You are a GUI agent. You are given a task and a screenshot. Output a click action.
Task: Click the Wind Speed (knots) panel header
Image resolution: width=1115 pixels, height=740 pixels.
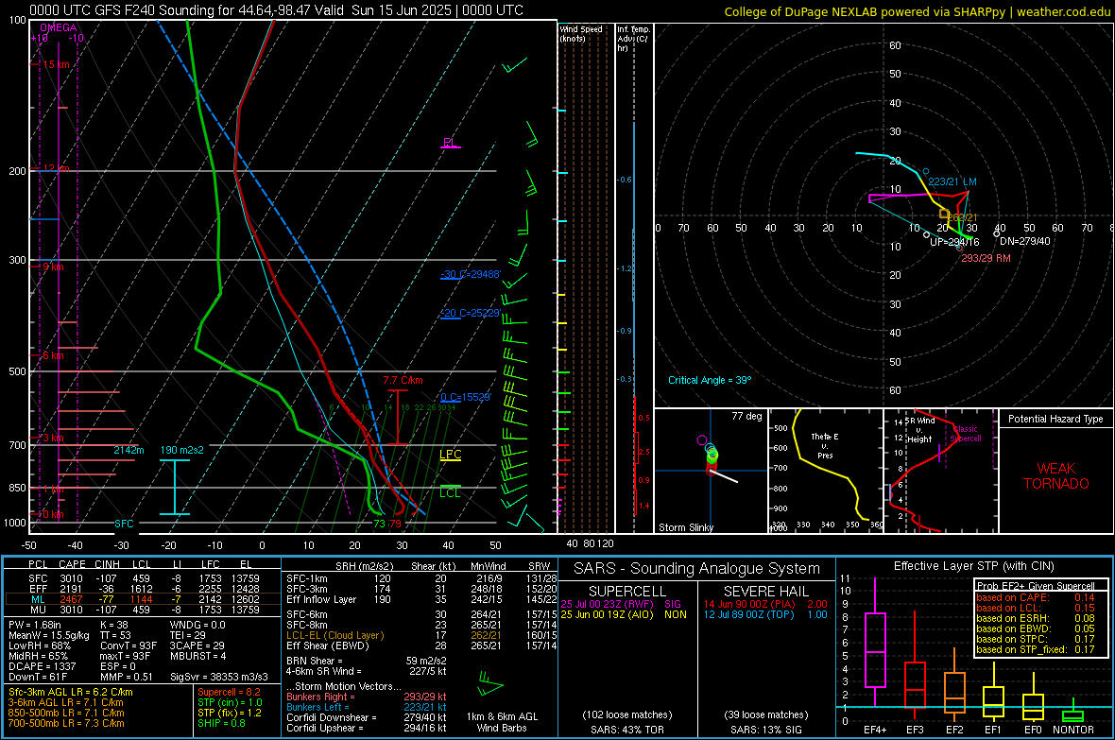(581, 33)
